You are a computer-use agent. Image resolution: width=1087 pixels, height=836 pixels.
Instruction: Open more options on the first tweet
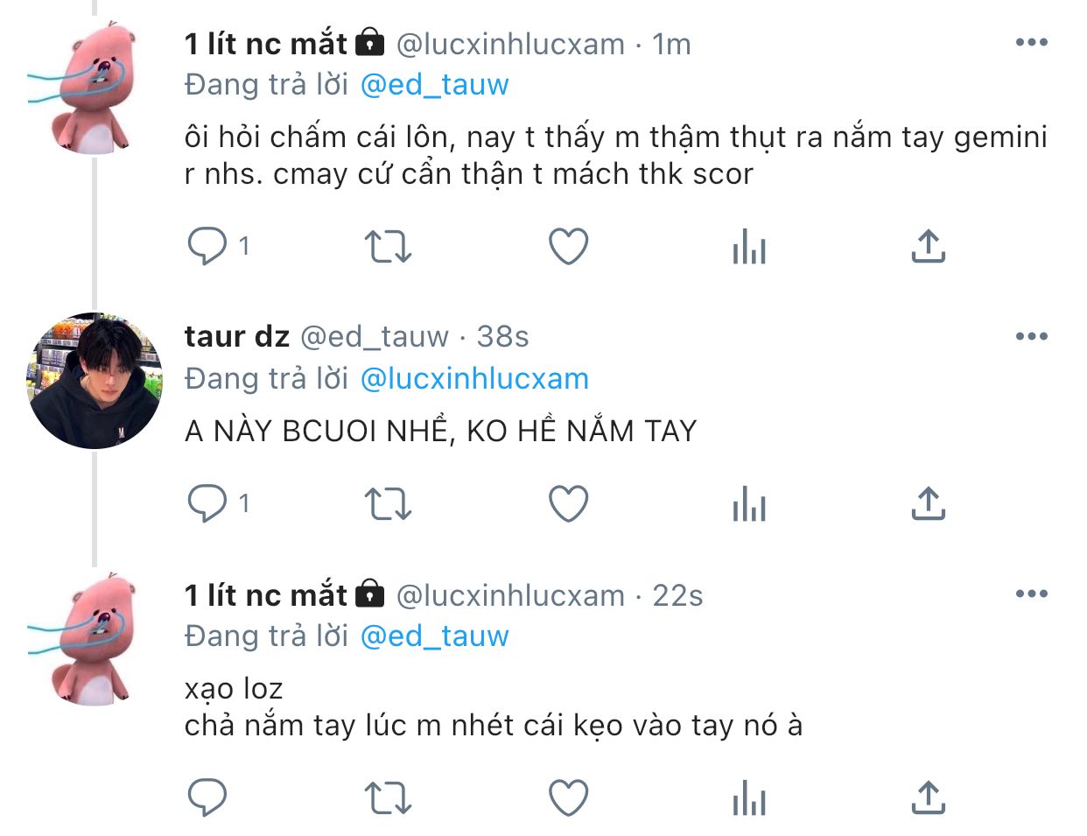1031,43
